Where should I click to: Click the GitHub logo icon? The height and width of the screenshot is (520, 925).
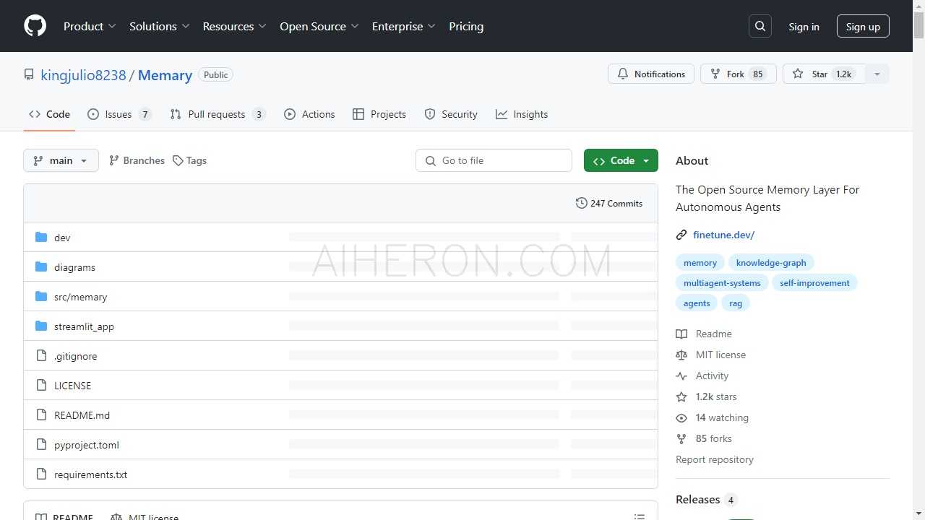[35, 26]
